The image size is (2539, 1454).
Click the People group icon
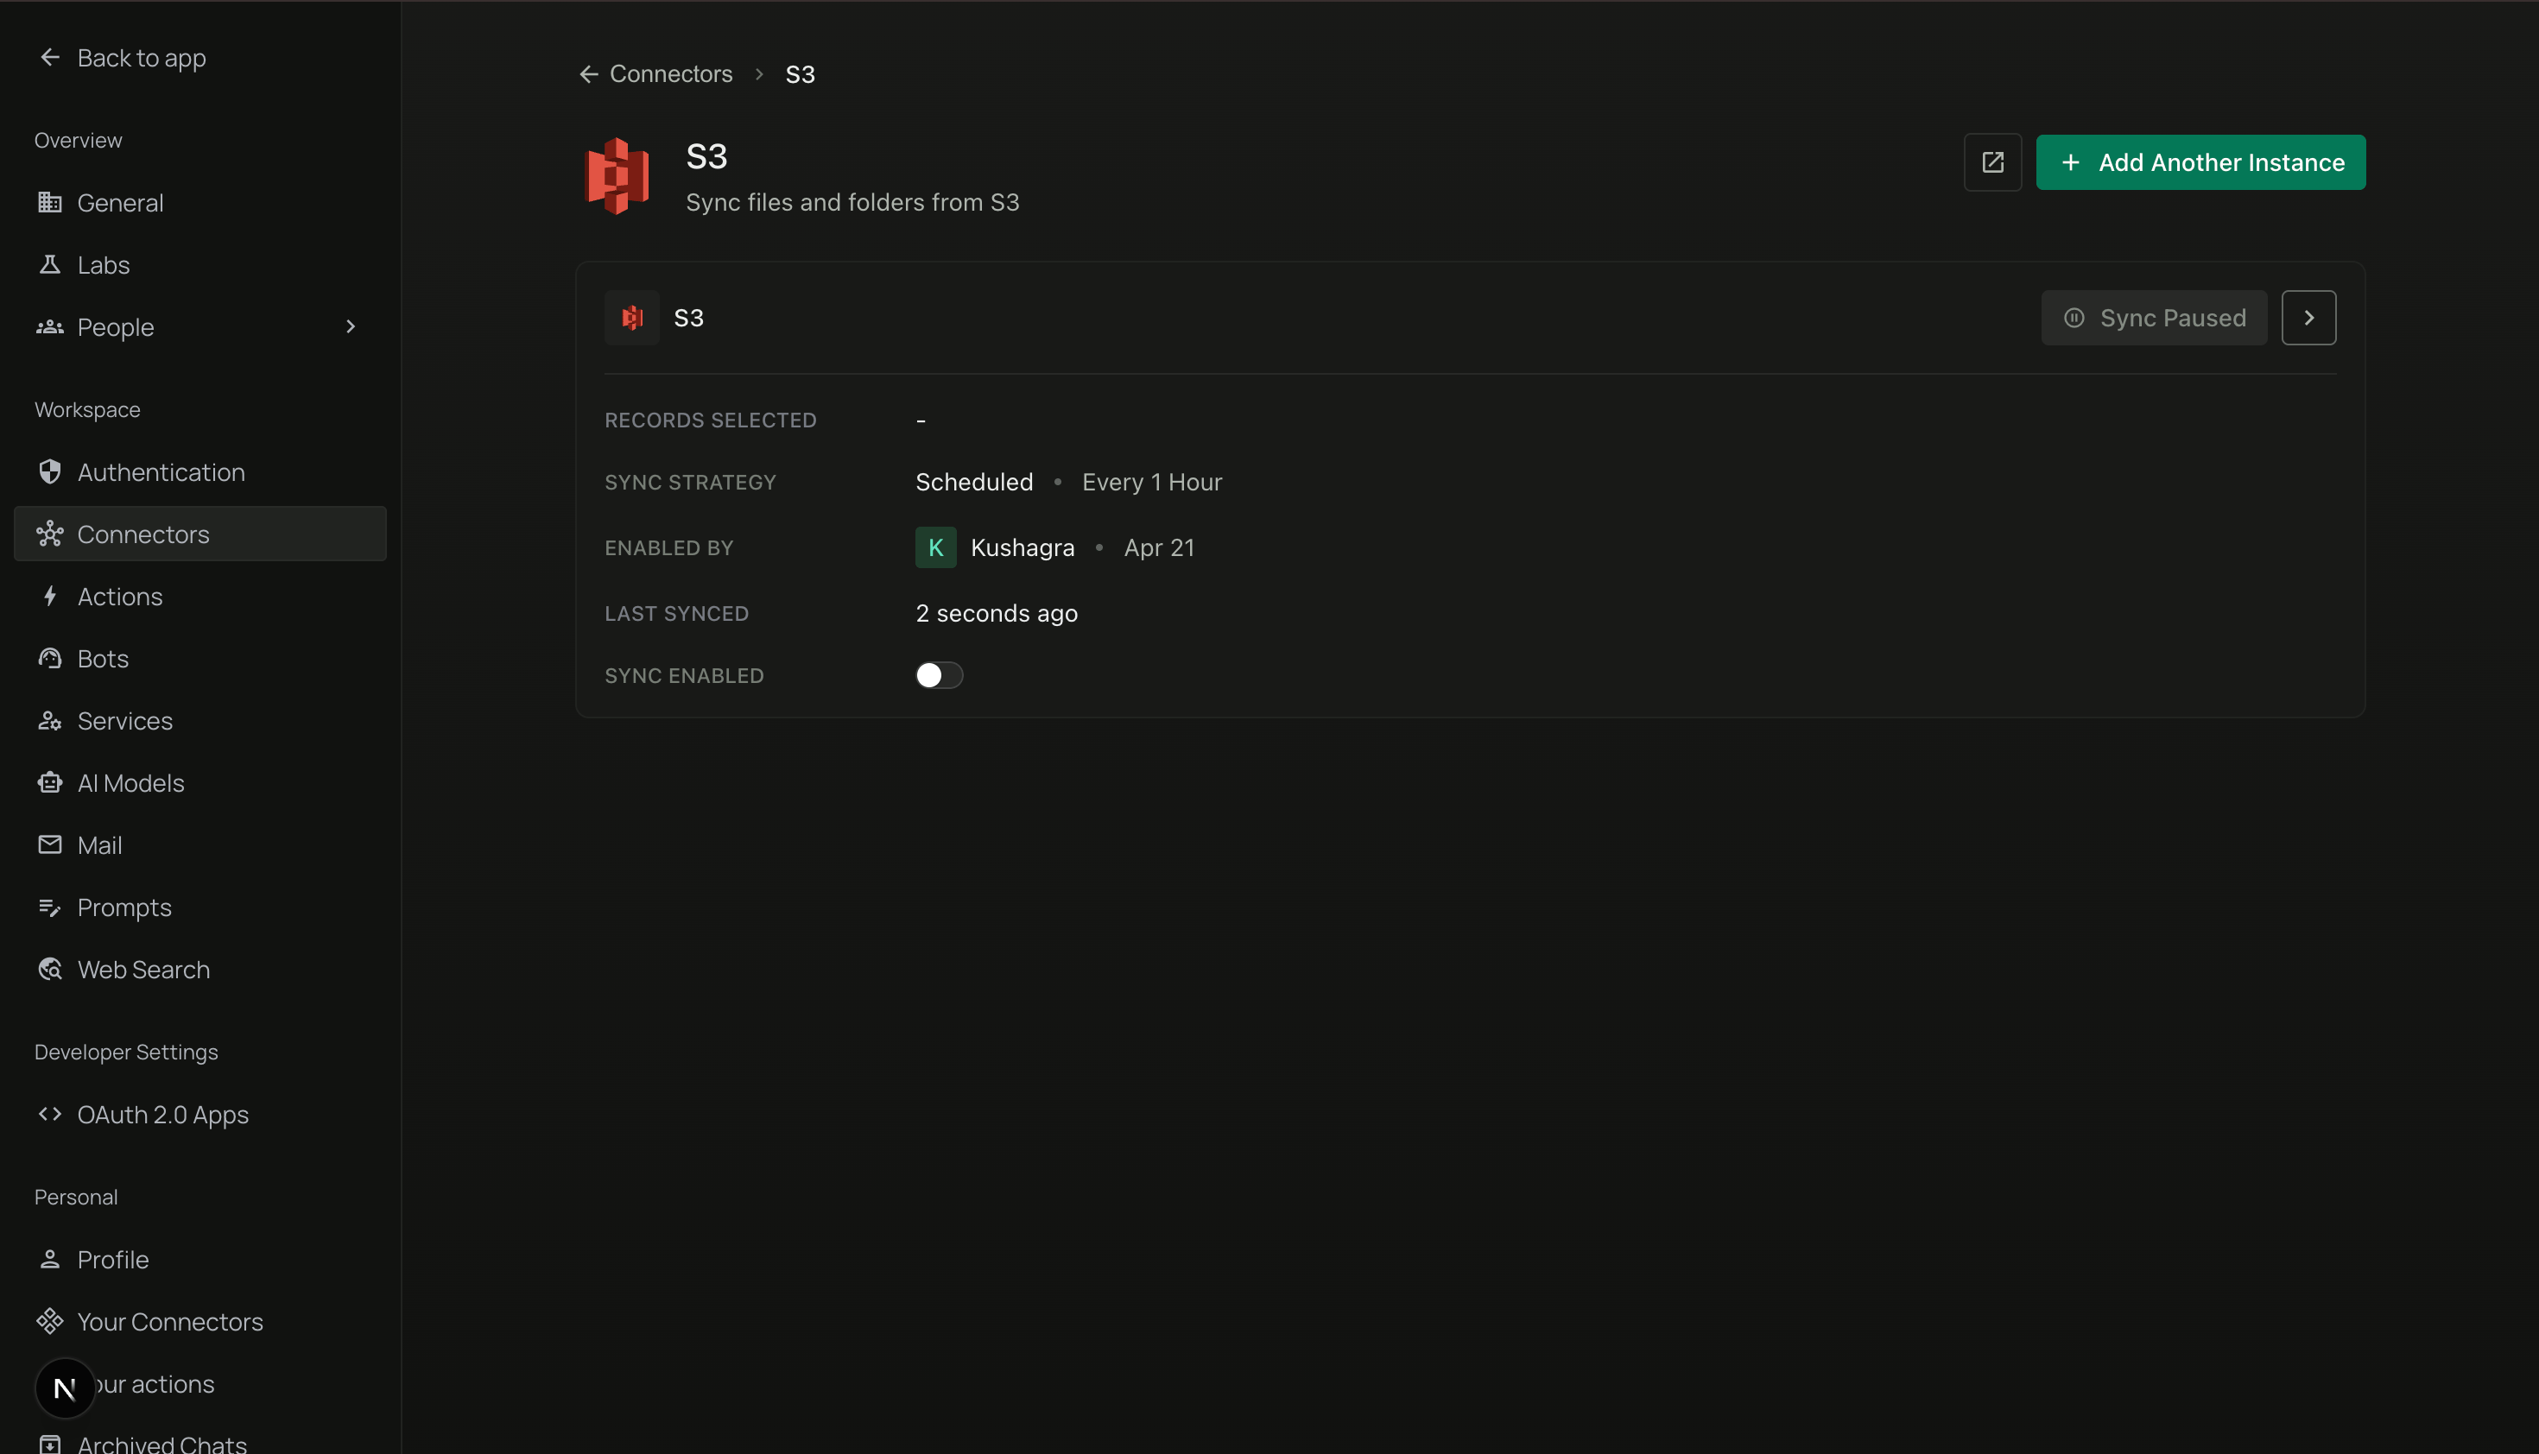[x=50, y=326]
